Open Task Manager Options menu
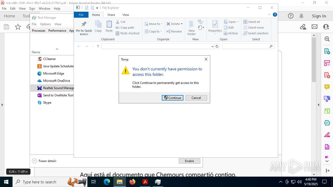 point(46,24)
